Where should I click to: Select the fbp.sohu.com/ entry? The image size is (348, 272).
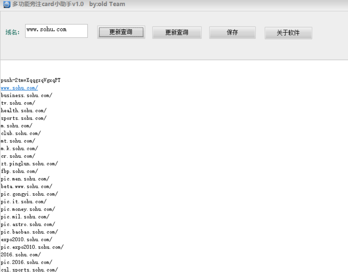[x=19, y=171]
